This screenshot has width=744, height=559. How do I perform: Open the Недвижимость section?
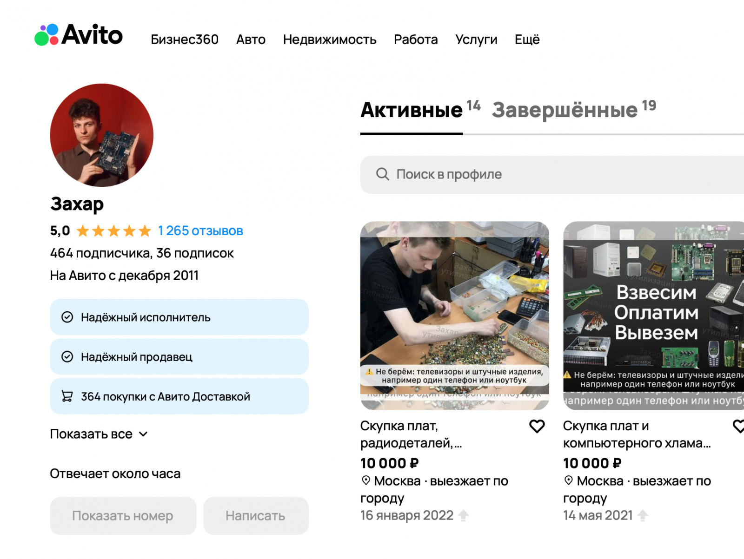[x=330, y=39]
